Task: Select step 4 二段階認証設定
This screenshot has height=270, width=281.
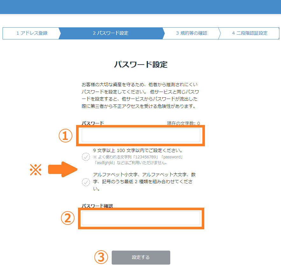Action: tap(249, 33)
